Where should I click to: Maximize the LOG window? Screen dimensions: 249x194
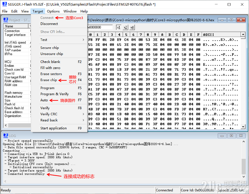[x=232, y=136]
